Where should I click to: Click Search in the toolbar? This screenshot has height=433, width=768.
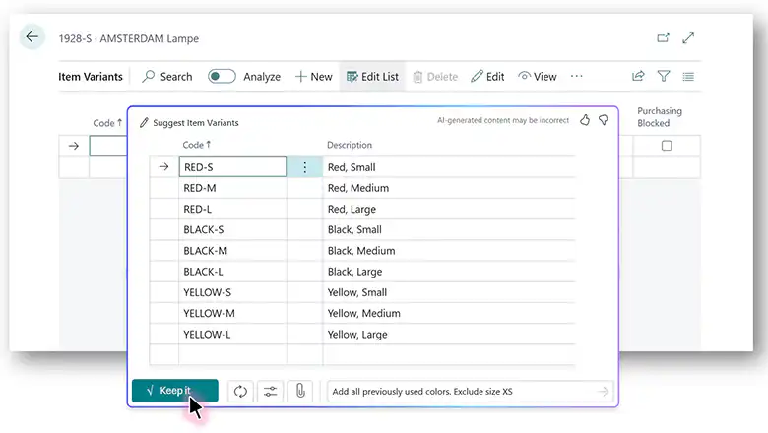[x=167, y=76]
